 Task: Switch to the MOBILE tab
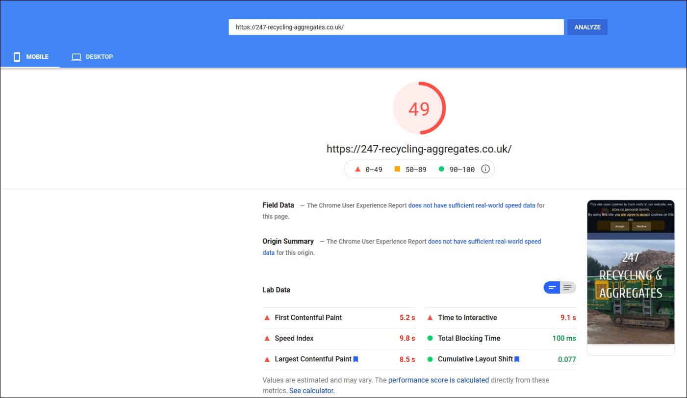(x=30, y=57)
